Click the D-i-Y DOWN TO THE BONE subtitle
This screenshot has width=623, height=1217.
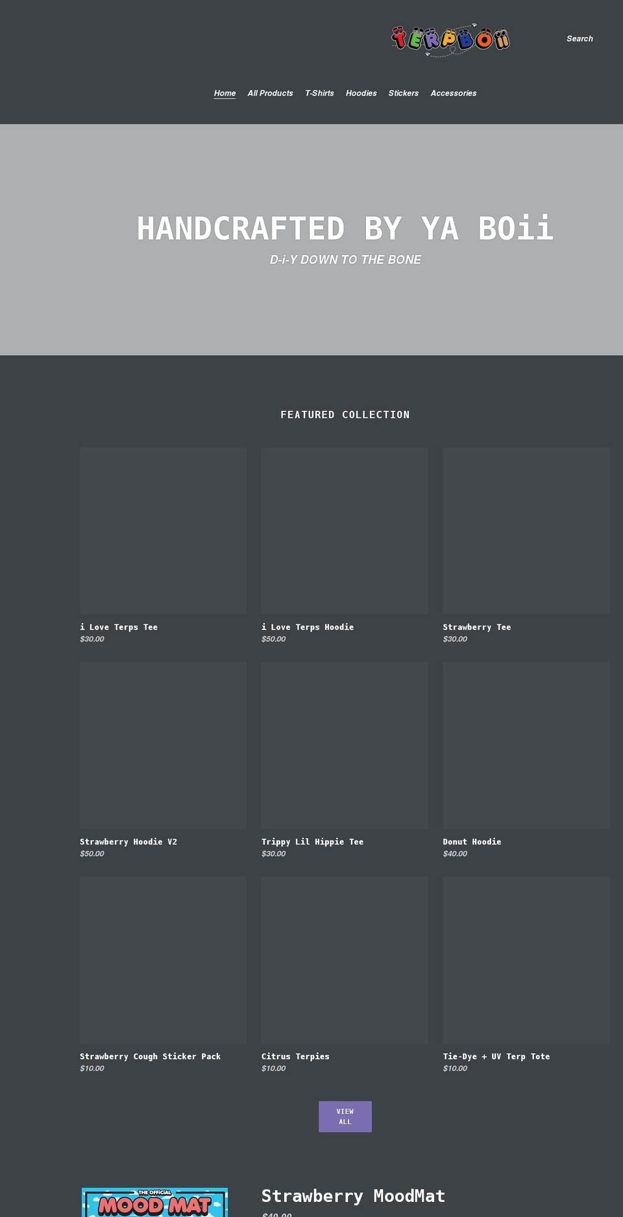[x=345, y=260]
